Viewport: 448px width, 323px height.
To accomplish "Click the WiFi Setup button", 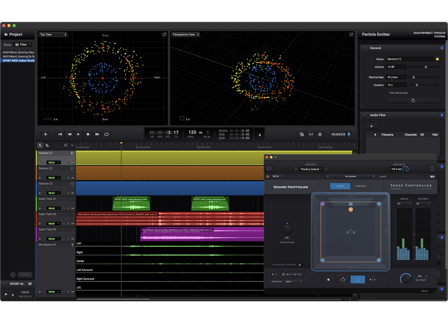I will tap(291, 274).
